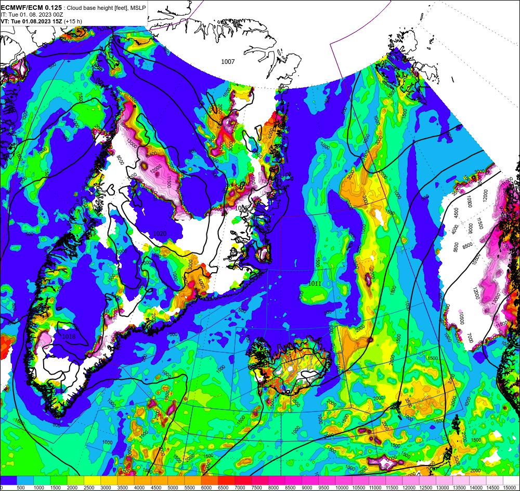Click the "14000" label in the color scale
Image resolution: width=520 pixels, height=491 pixels.
click(x=476, y=488)
